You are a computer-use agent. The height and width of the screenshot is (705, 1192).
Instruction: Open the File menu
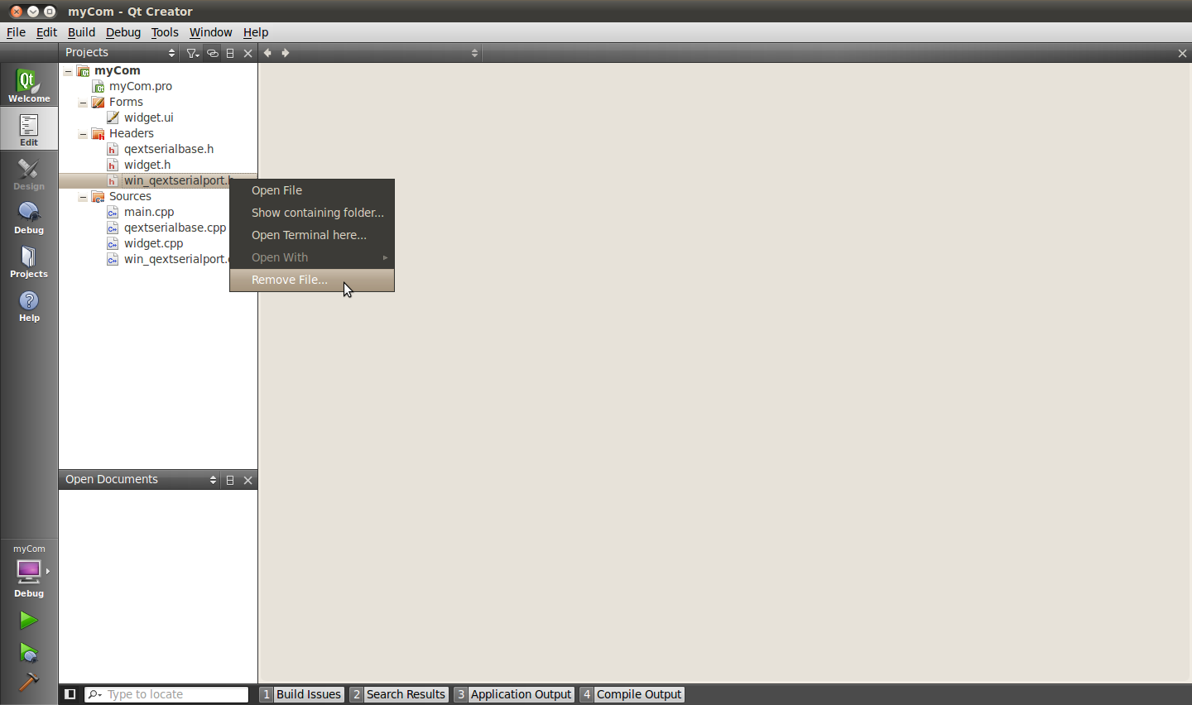[x=16, y=32]
